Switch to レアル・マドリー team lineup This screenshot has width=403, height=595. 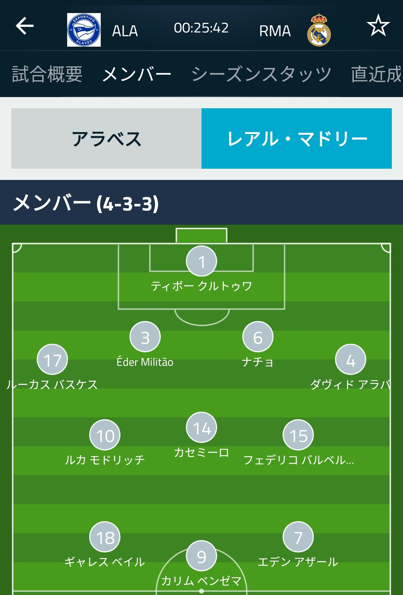(297, 138)
